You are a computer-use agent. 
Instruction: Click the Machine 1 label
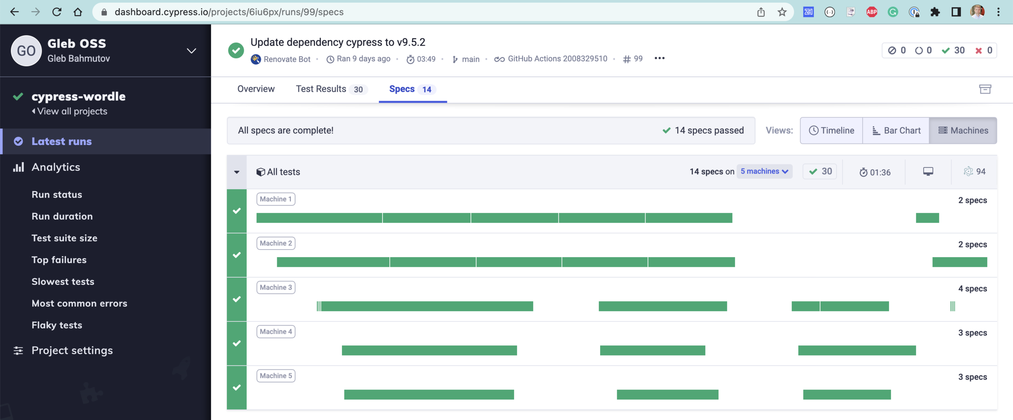pos(276,199)
